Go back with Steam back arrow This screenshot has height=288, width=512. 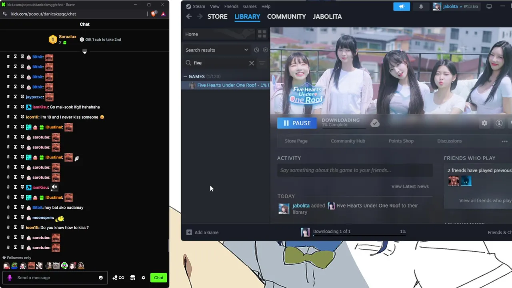(189, 16)
